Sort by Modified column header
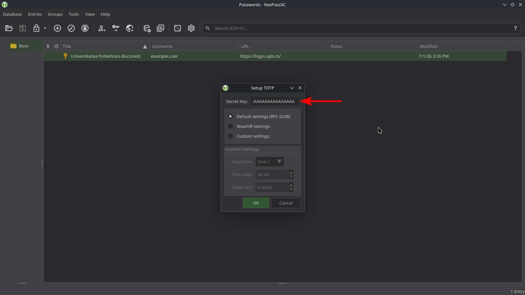The height and width of the screenshot is (295, 525). point(462,46)
